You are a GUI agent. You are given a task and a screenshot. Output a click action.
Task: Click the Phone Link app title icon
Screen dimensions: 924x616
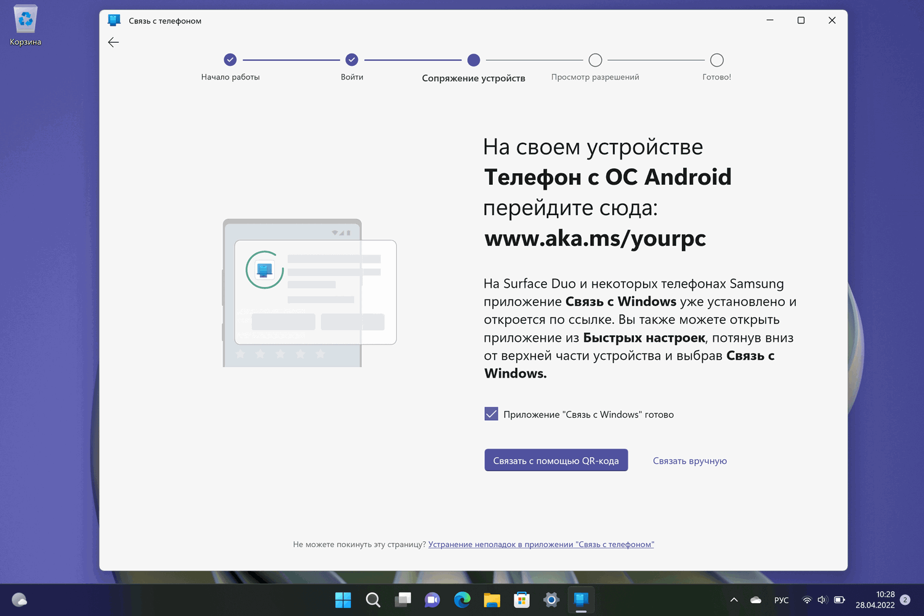click(x=114, y=20)
